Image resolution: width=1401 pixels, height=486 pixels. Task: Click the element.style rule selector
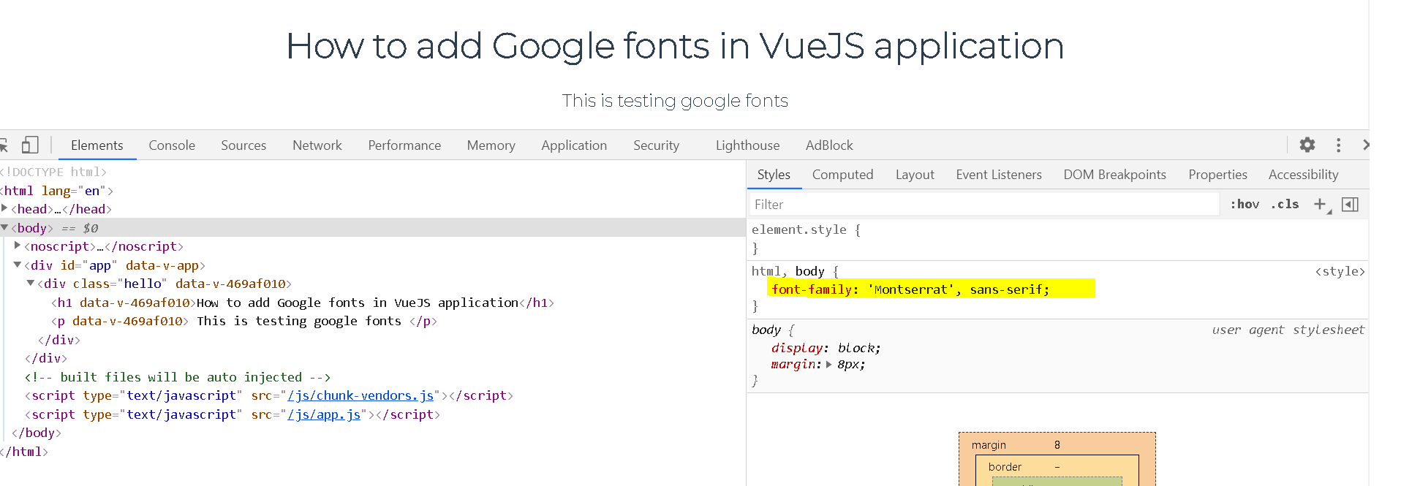pyautogui.click(x=798, y=229)
